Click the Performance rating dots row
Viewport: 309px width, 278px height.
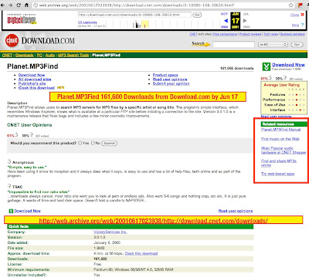pos(297,100)
